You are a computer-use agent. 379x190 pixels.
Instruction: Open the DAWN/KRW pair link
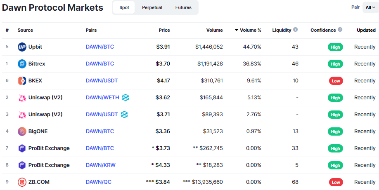click(x=101, y=165)
